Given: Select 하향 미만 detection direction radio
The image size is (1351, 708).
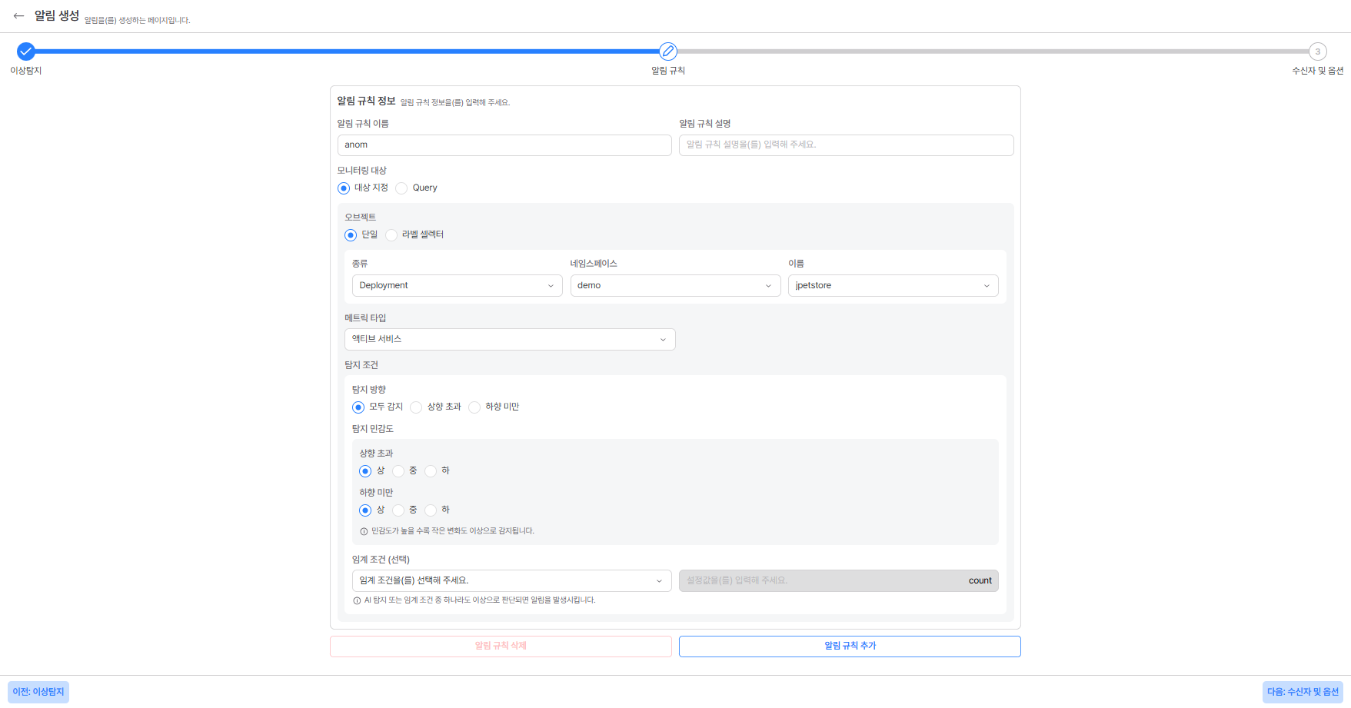Looking at the screenshot, I should point(474,407).
